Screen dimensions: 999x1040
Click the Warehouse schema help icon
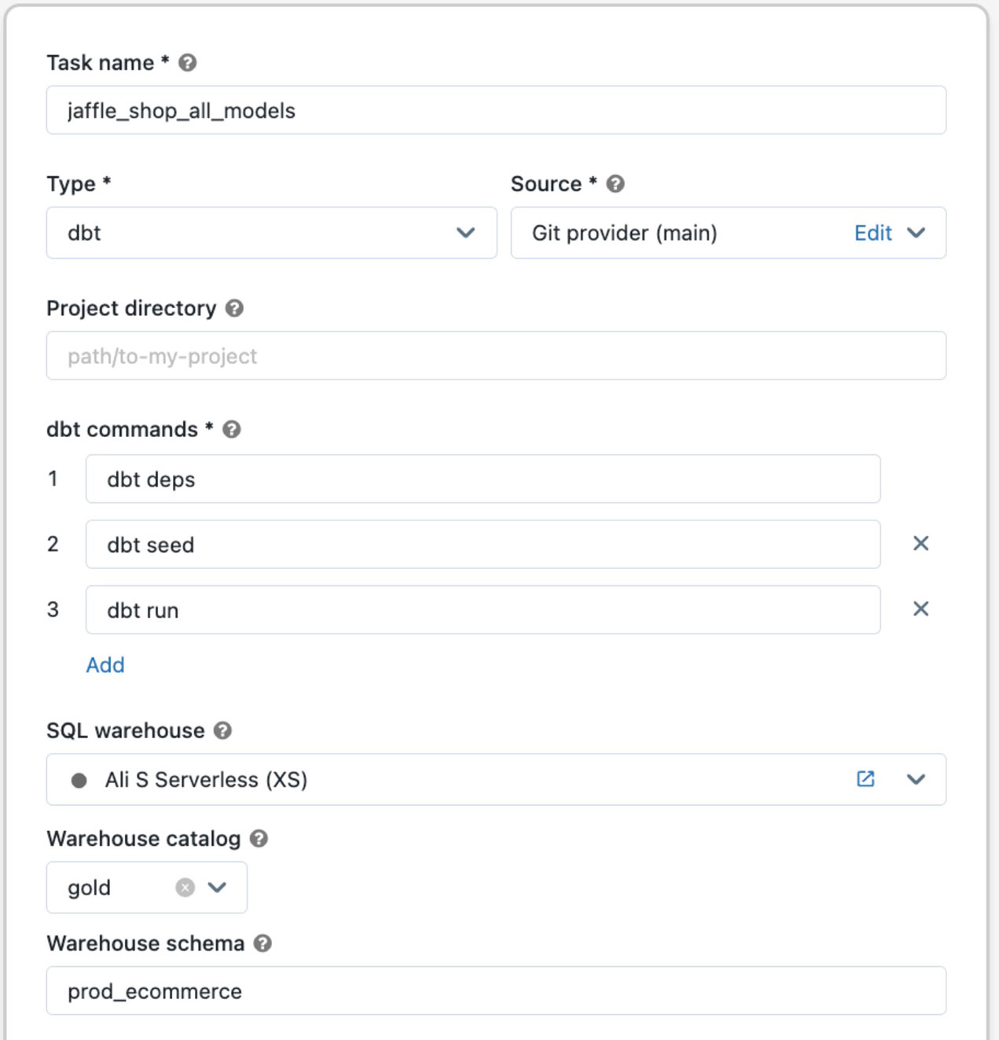pyautogui.click(x=263, y=943)
